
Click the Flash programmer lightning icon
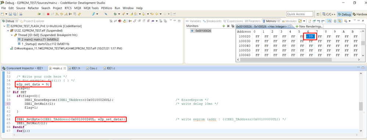tap(93, 14)
